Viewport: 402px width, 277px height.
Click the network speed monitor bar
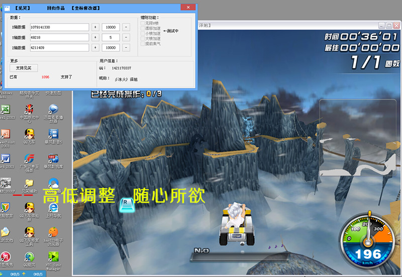23,274
